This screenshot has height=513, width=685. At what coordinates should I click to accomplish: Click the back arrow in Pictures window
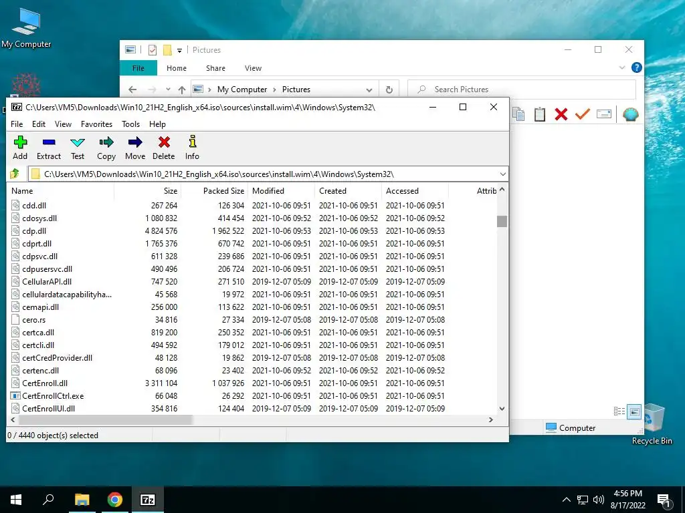[x=133, y=90]
